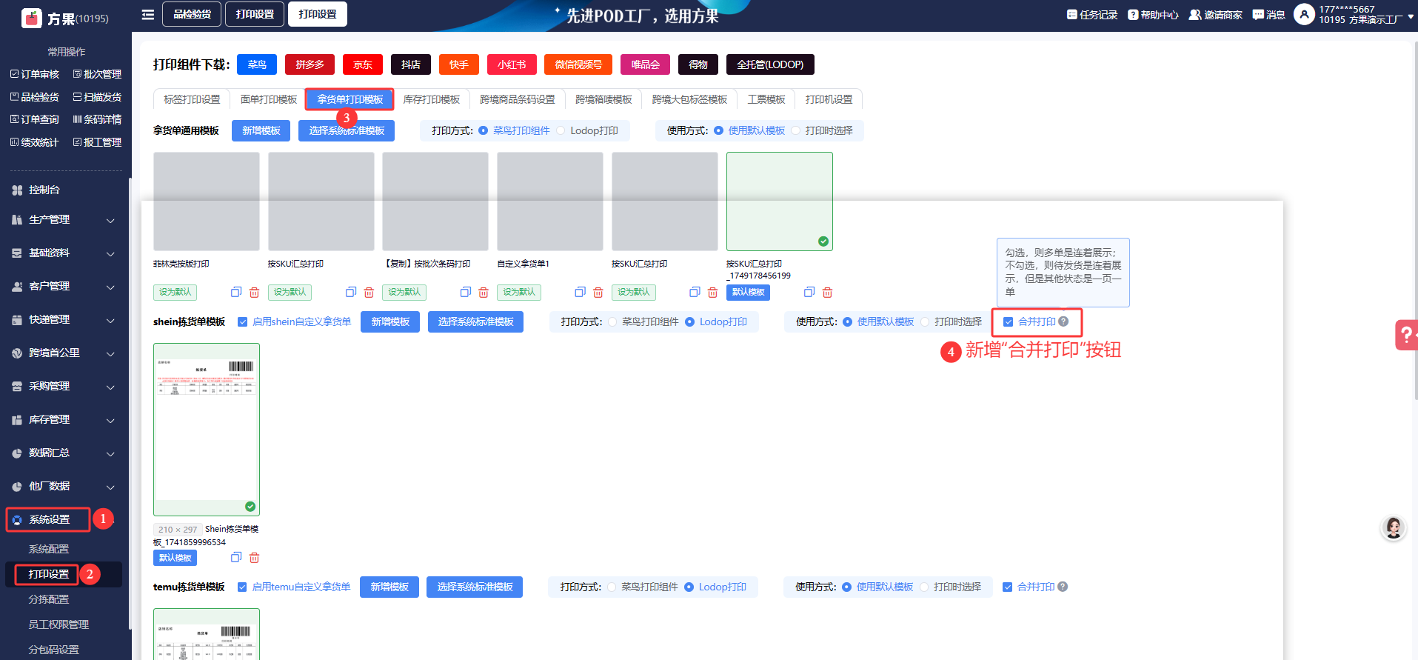
Task: Copy the Shein拣货单 template with copy icon
Action: 236,558
